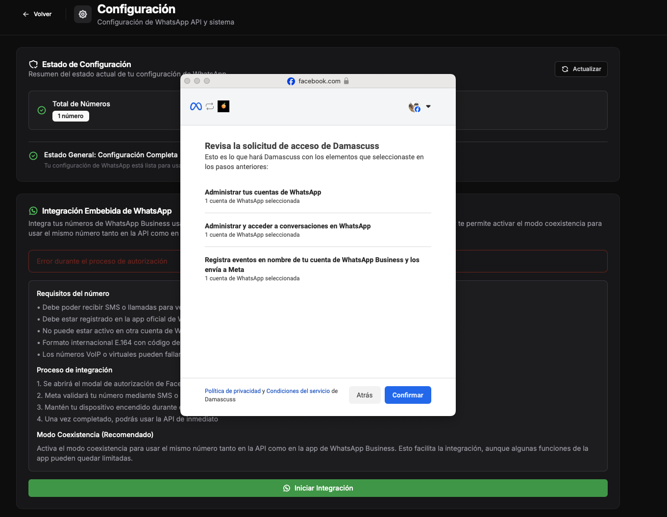Click the 'Modo Coexistencia (Recomendado)' heading
The height and width of the screenshot is (517, 667).
tap(95, 435)
